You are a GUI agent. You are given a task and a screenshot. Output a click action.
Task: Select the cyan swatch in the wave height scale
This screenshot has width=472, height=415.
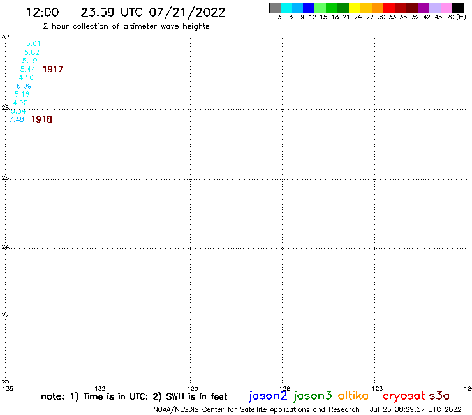(286, 8)
